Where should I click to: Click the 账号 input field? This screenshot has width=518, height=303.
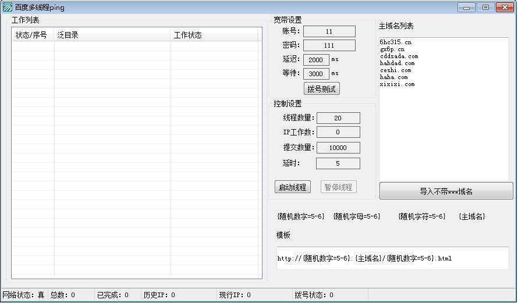point(329,31)
